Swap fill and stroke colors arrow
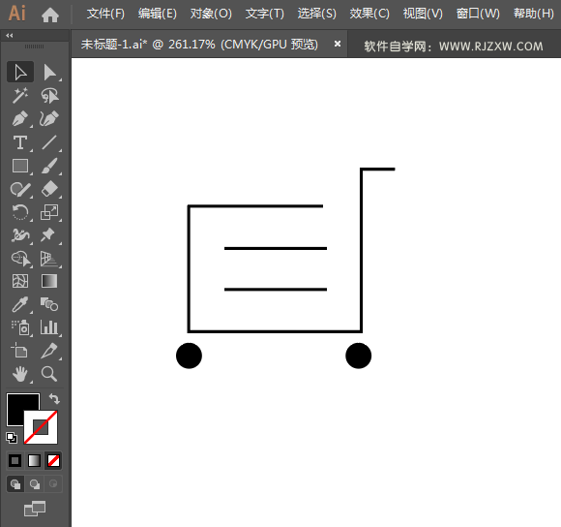 [x=54, y=398]
